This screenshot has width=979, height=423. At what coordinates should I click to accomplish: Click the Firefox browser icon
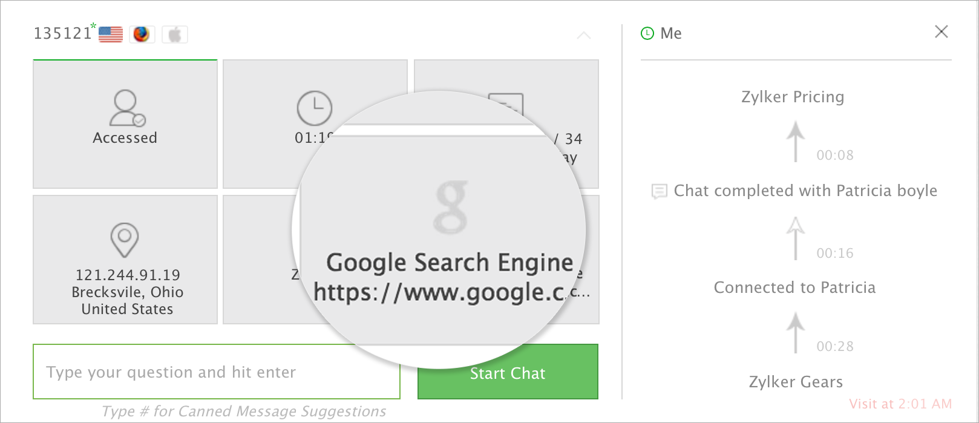pyautogui.click(x=142, y=34)
